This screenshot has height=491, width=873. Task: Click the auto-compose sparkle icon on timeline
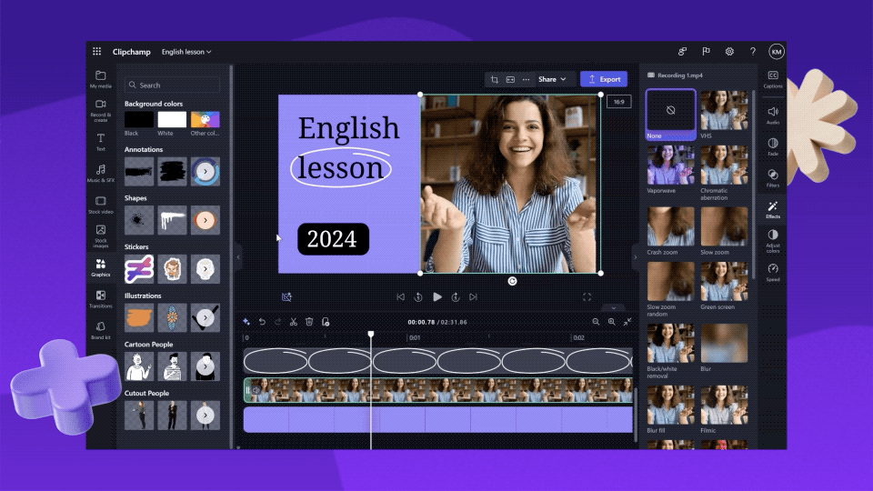[246, 322]
